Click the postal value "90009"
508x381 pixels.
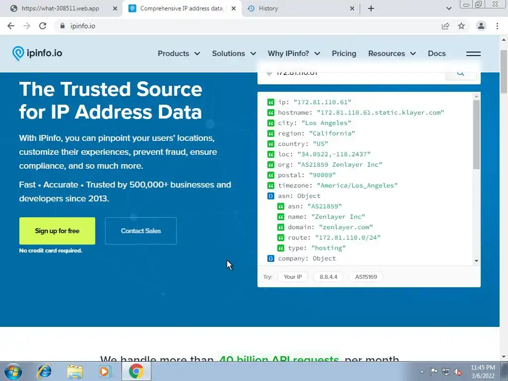click(322, 175)
